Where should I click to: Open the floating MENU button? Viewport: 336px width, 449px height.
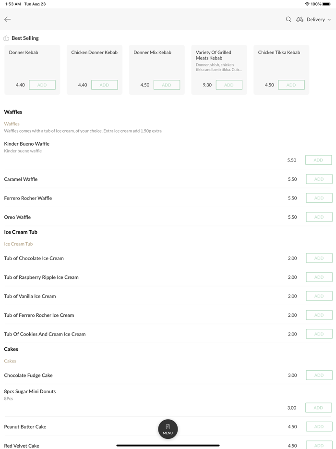168,429
